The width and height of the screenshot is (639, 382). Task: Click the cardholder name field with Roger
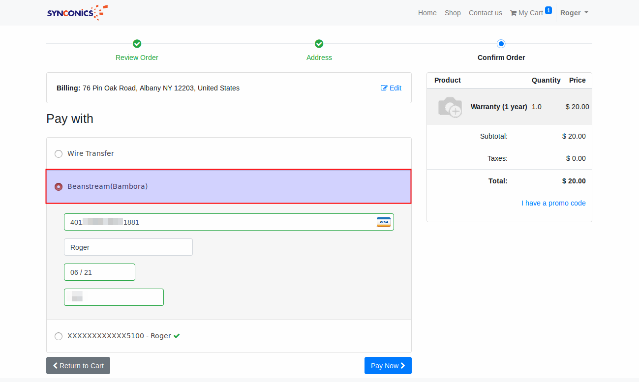128,247
